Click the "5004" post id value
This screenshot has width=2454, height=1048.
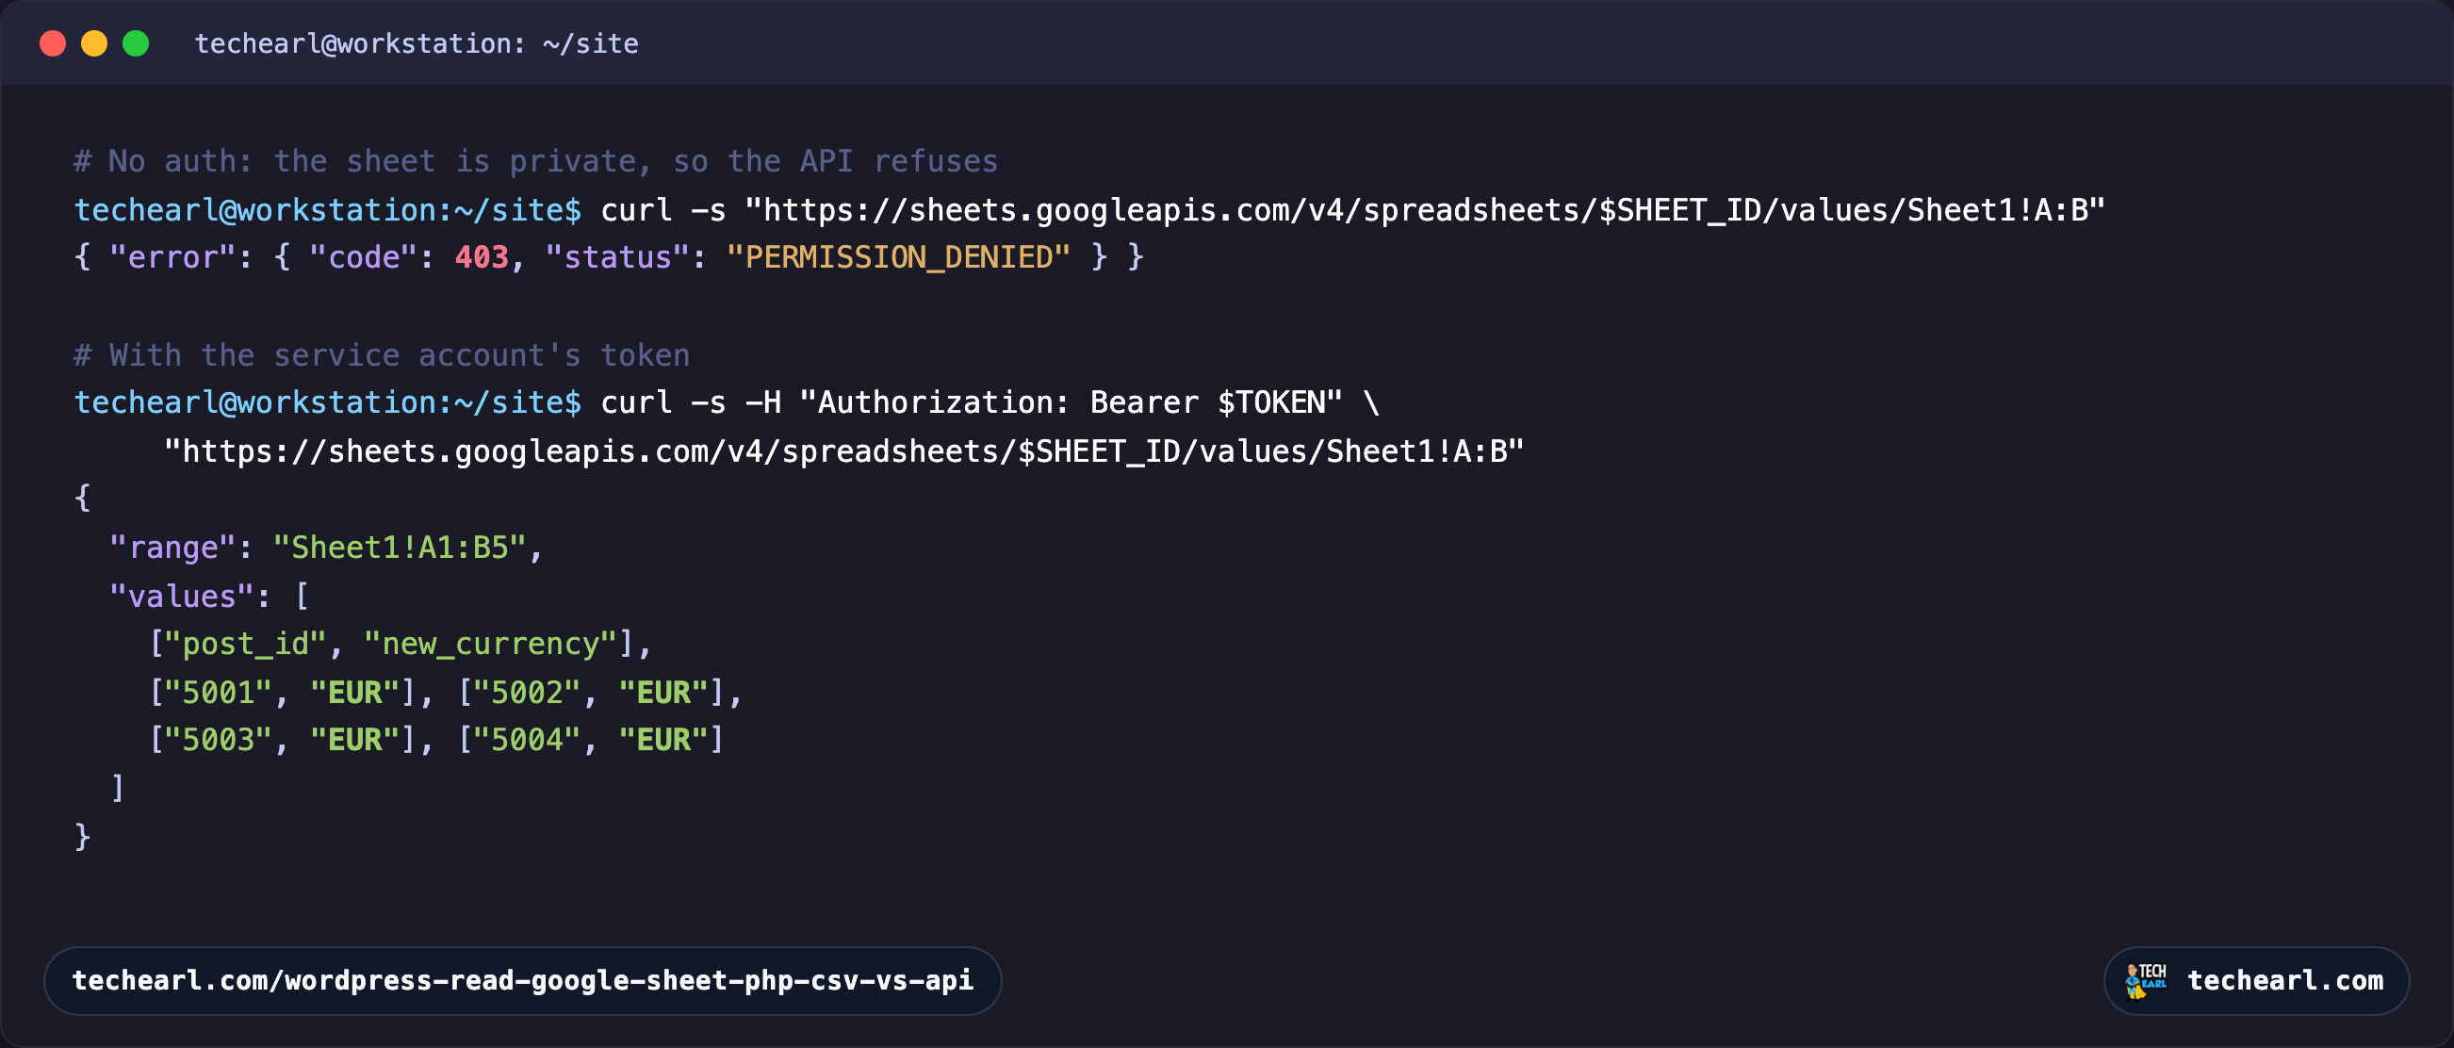(527, 740)
